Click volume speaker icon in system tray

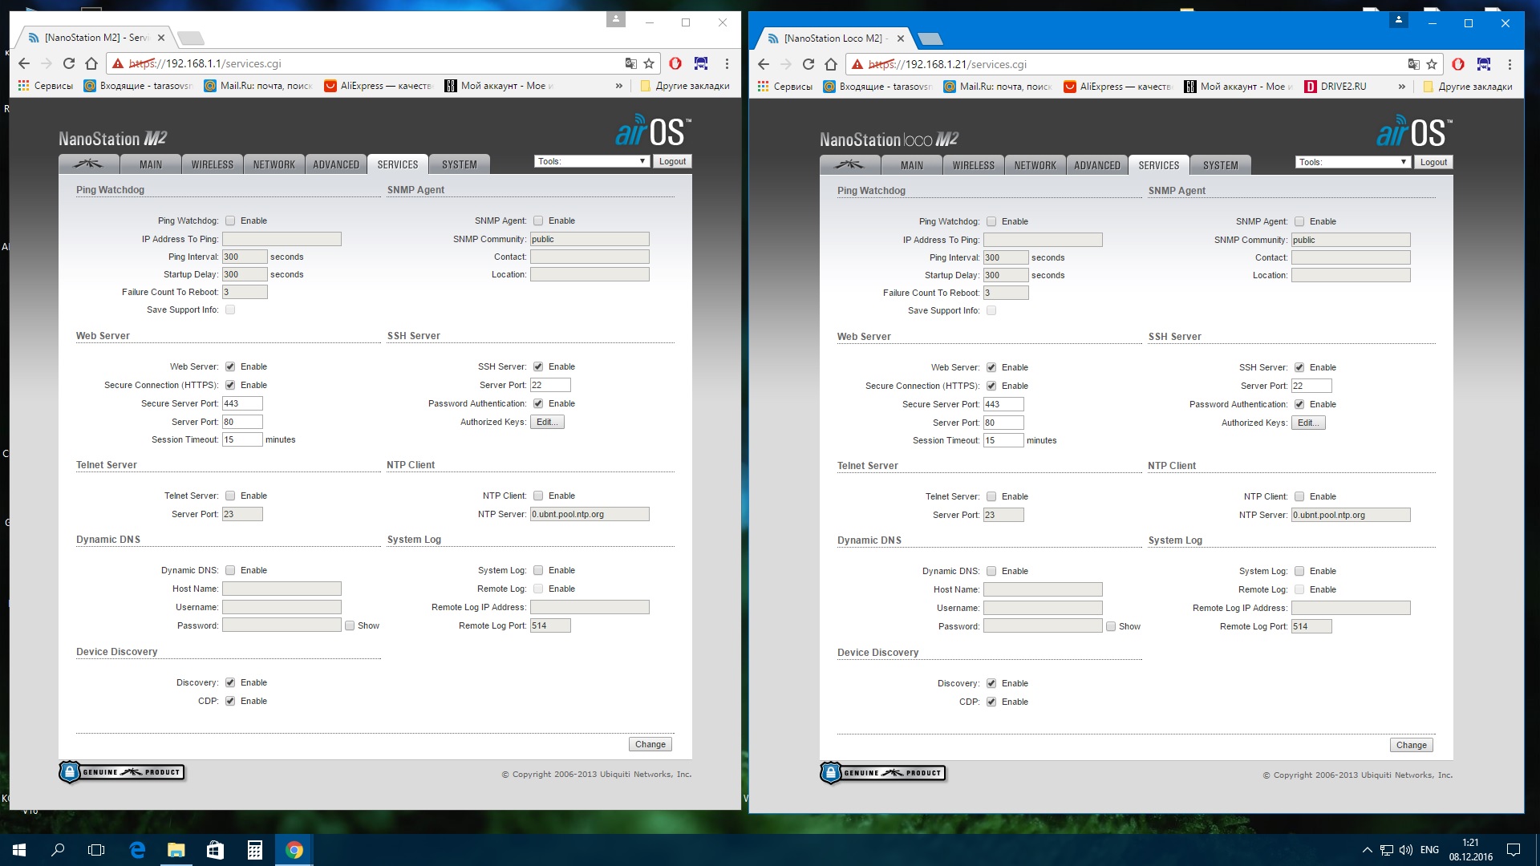[1406, 850]
